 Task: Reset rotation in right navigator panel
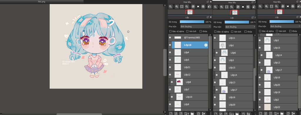(x=288, y=6)
